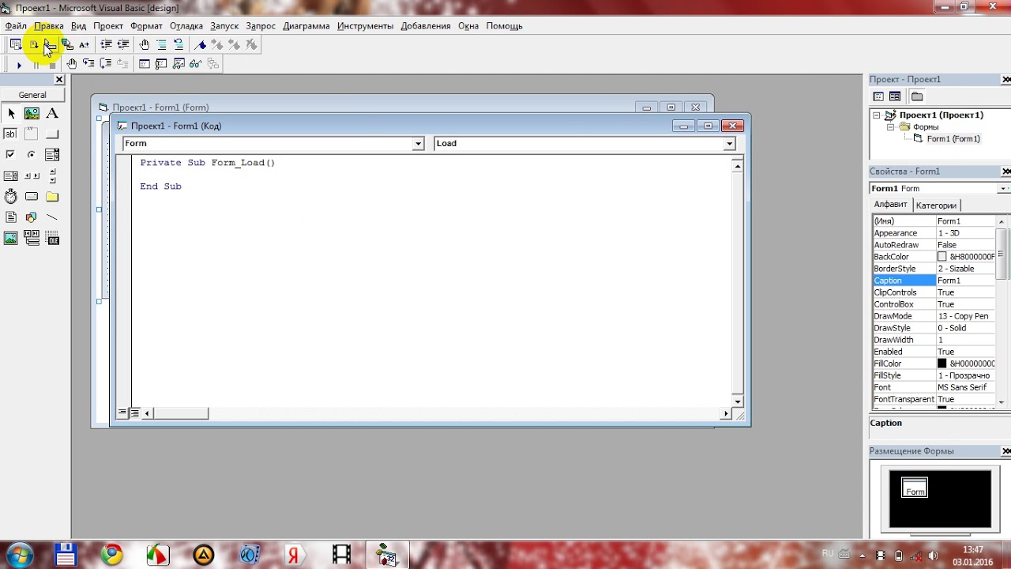The height and width of the screenshot is (569, 1011).
Task: Click the Toggle Bookmark flag icon
Action: click(201, 45)
